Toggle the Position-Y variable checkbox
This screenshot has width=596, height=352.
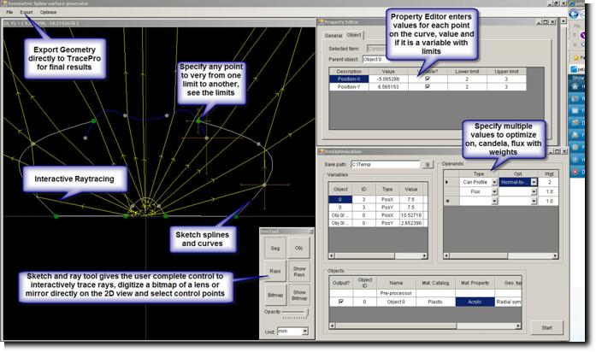[x=427, y=86]
